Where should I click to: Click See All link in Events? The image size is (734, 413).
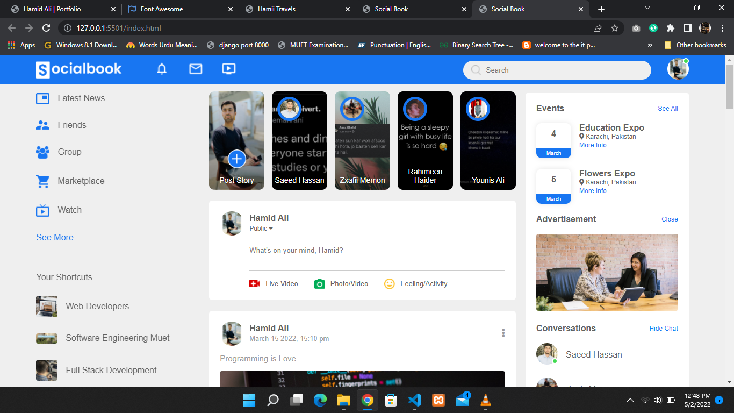coord(667,109)
